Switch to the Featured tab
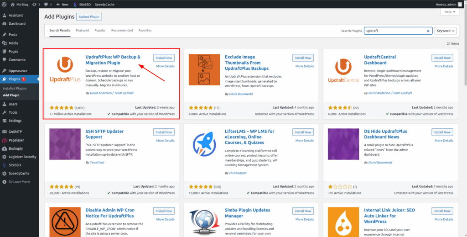 click(x=83, y=31)
